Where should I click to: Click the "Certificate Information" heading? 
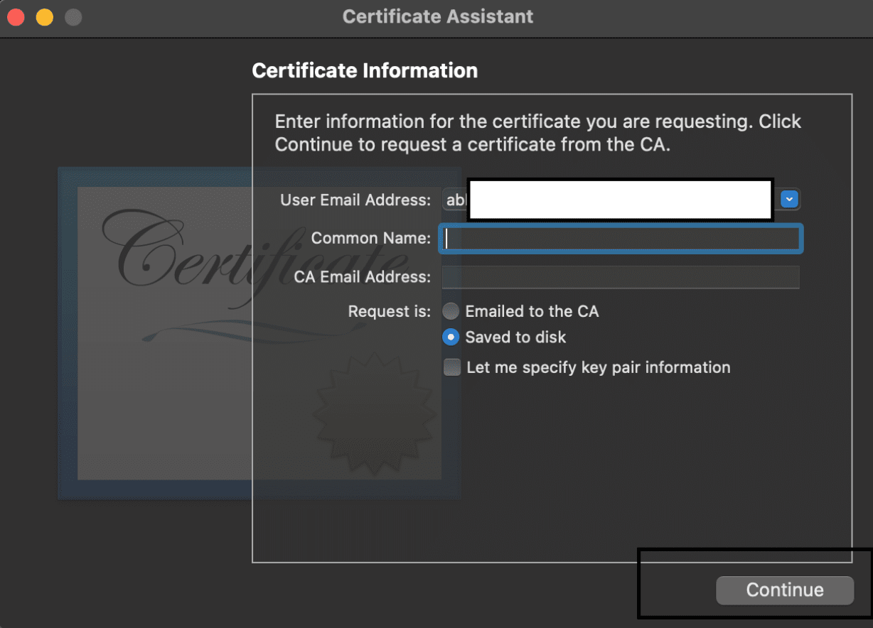click(365, 71)
